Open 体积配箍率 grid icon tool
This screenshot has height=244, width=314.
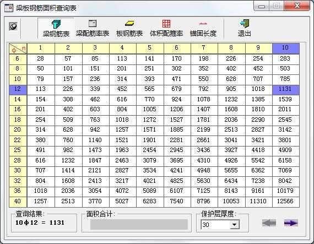[x=166, y=29]
